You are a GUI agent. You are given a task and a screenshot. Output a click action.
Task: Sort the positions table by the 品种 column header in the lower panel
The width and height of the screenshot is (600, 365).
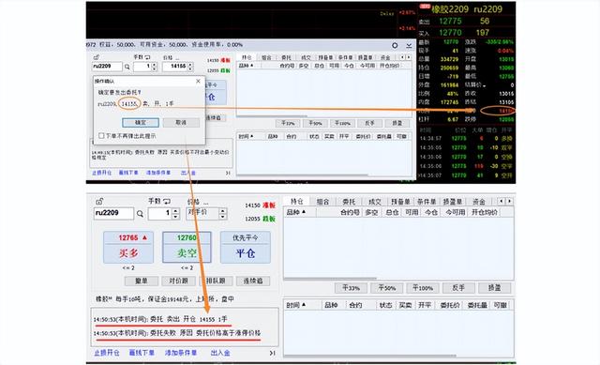tap(296, 212)
